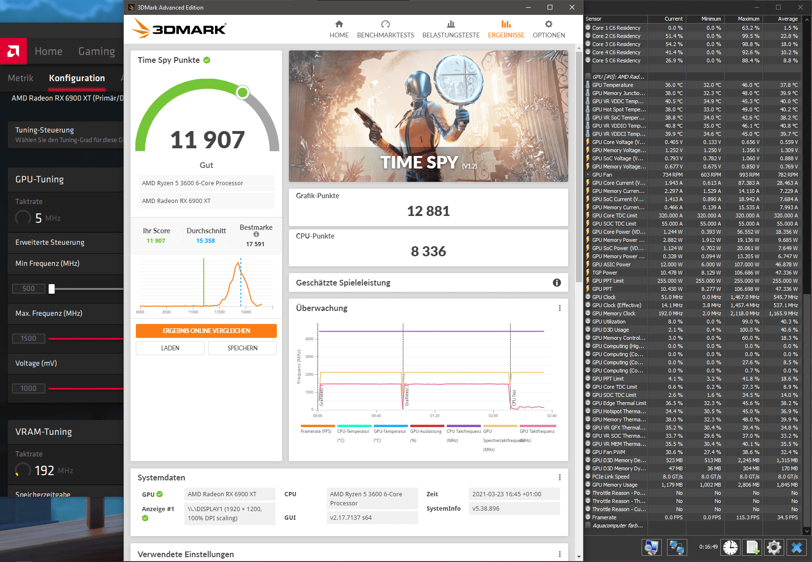Viewport: 812px width, 562px height.
Task: Click the Sensor column header in HWiNFO
Action: 616,19
